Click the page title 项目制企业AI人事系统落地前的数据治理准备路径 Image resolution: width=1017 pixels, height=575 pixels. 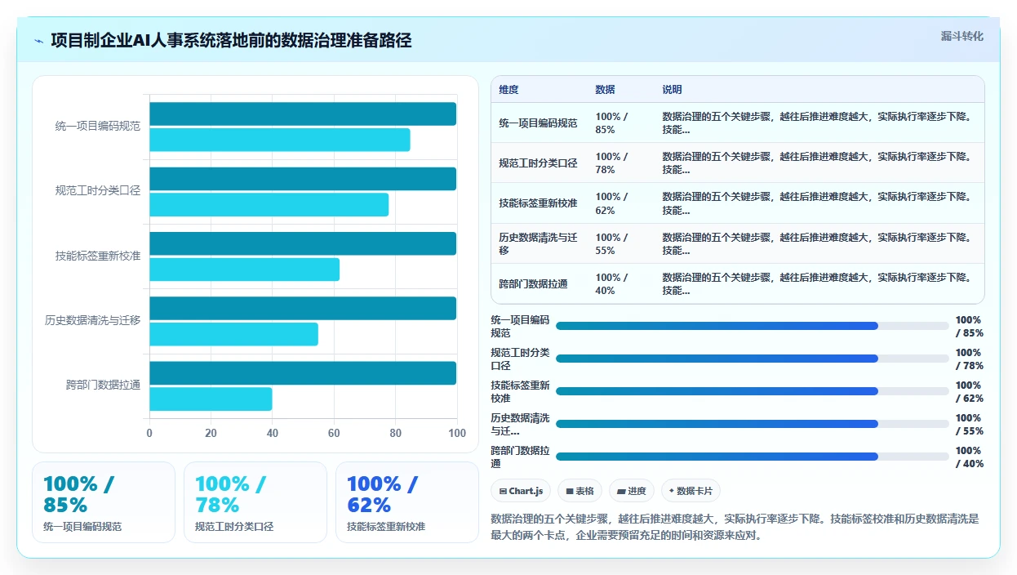tap(231, 41)
